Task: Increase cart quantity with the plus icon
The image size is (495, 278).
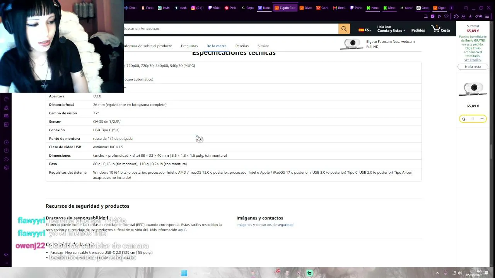Action: [482, 119]
